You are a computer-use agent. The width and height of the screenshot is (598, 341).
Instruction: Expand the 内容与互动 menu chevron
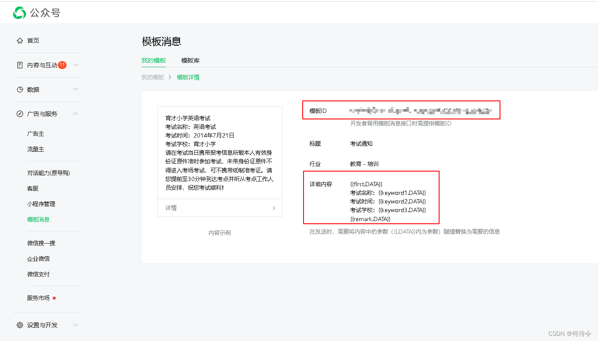click(x=76, y=65)
